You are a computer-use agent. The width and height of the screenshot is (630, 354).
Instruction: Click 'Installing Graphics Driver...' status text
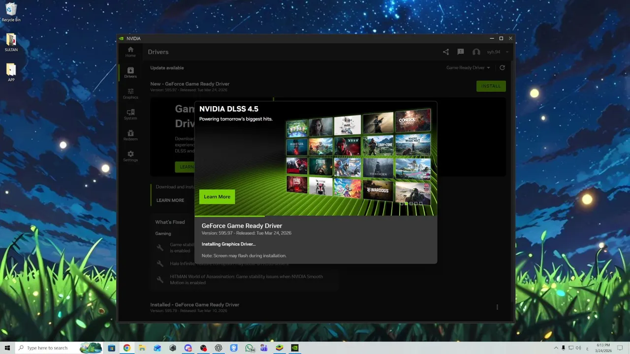pos(229,244)
